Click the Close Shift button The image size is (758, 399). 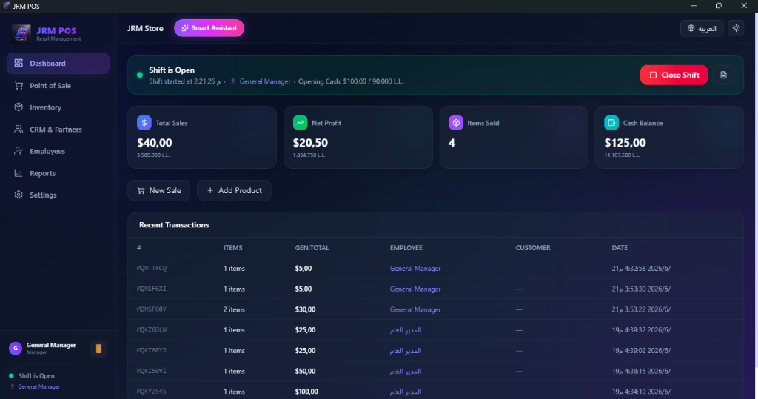(674, 75)
